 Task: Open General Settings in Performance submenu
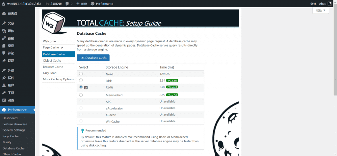pyautogui.click(x=14, y=130)
